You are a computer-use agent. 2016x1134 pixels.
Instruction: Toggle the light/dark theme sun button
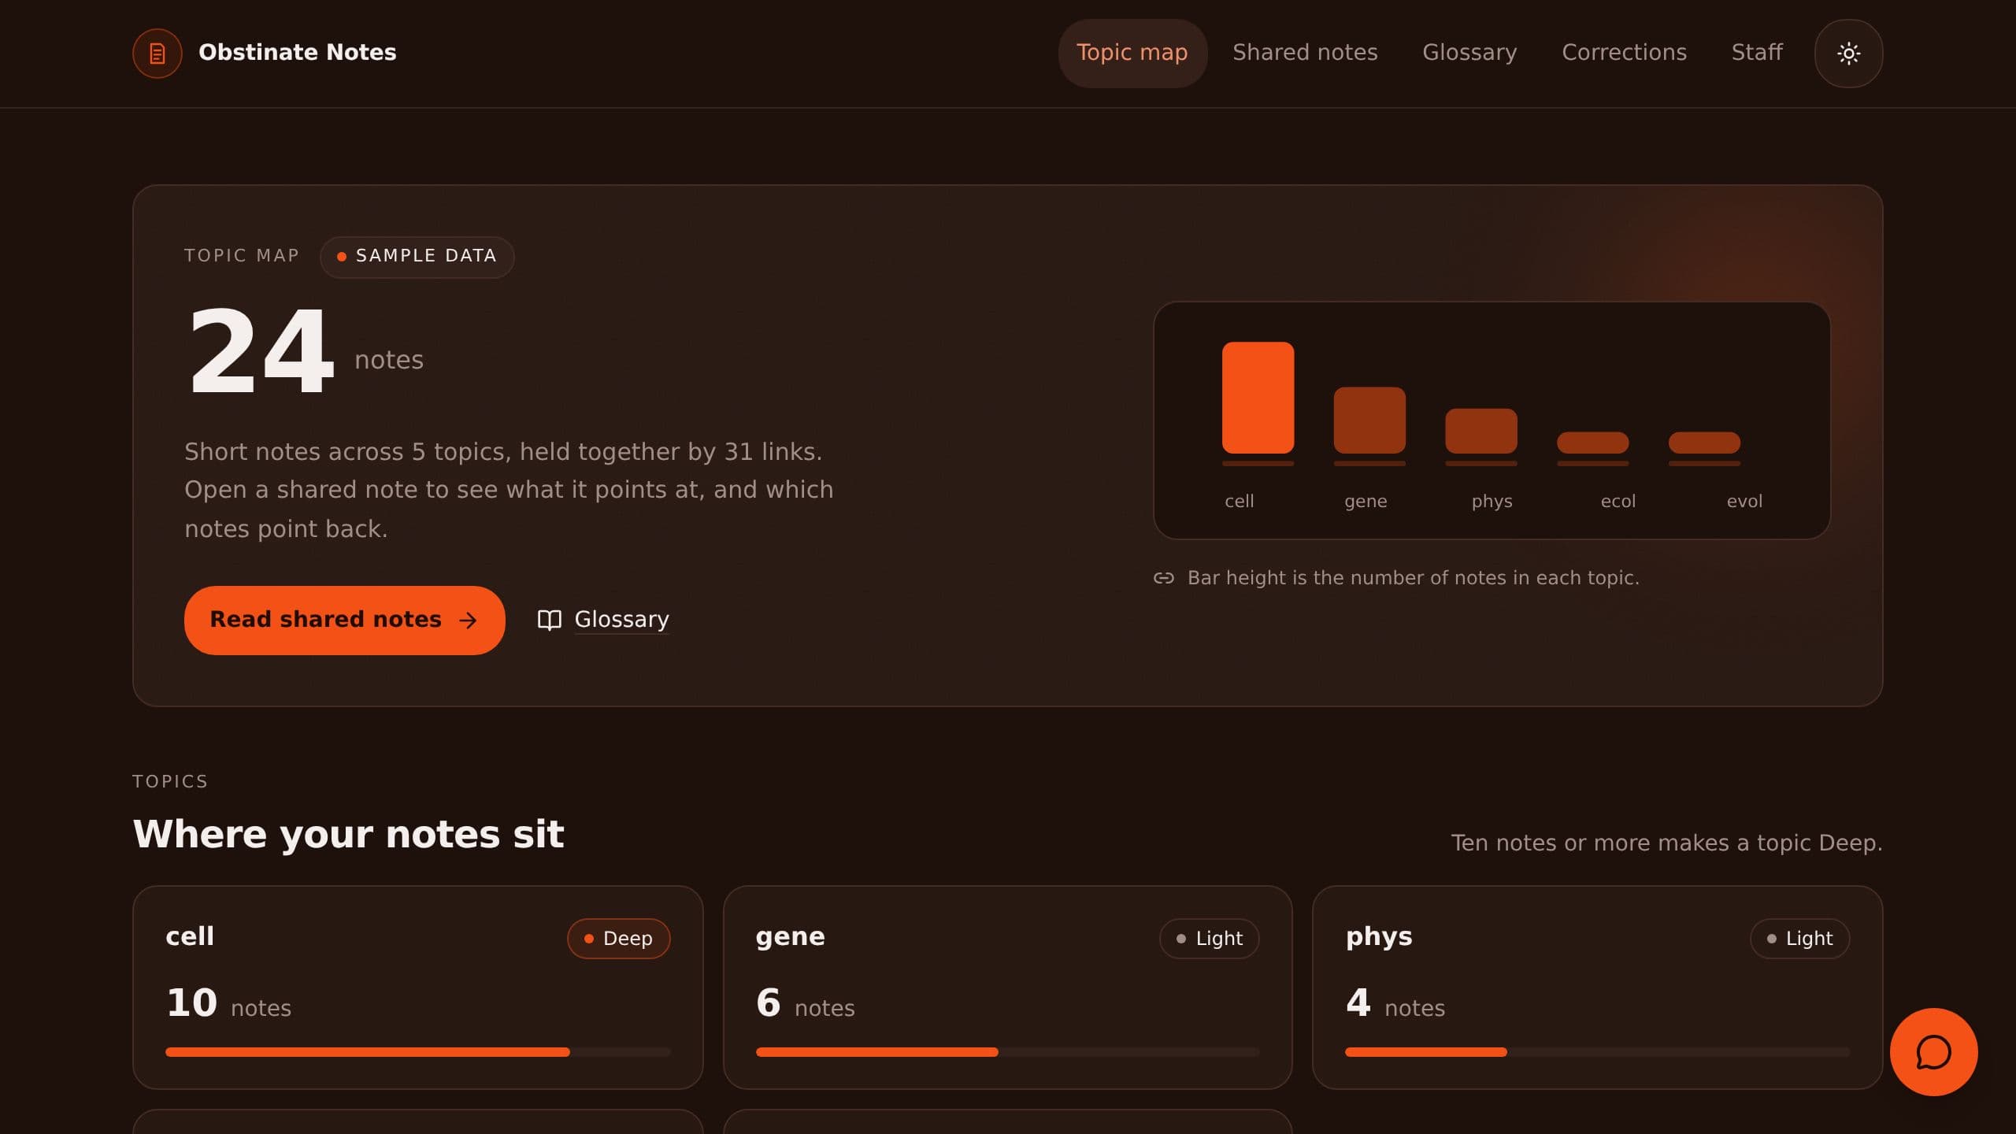coord(1848,54)
